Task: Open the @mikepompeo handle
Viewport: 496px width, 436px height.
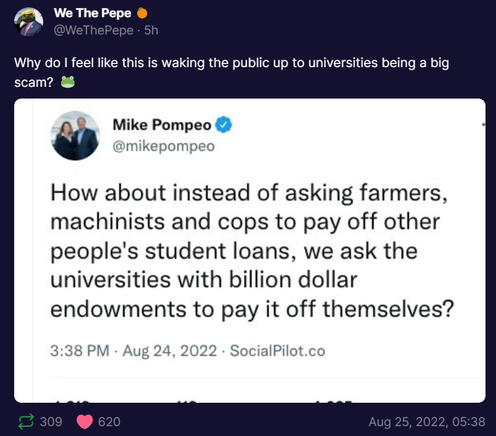Action: (163, 146)
